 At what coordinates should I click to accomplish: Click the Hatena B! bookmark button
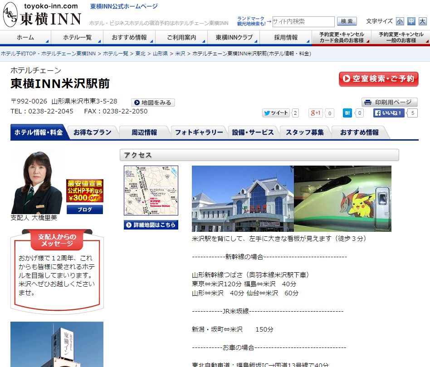[347, 113]
